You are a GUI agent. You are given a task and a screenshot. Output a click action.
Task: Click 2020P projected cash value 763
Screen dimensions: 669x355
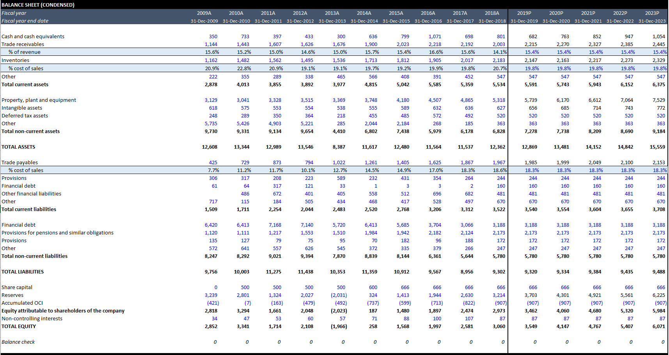565,37
